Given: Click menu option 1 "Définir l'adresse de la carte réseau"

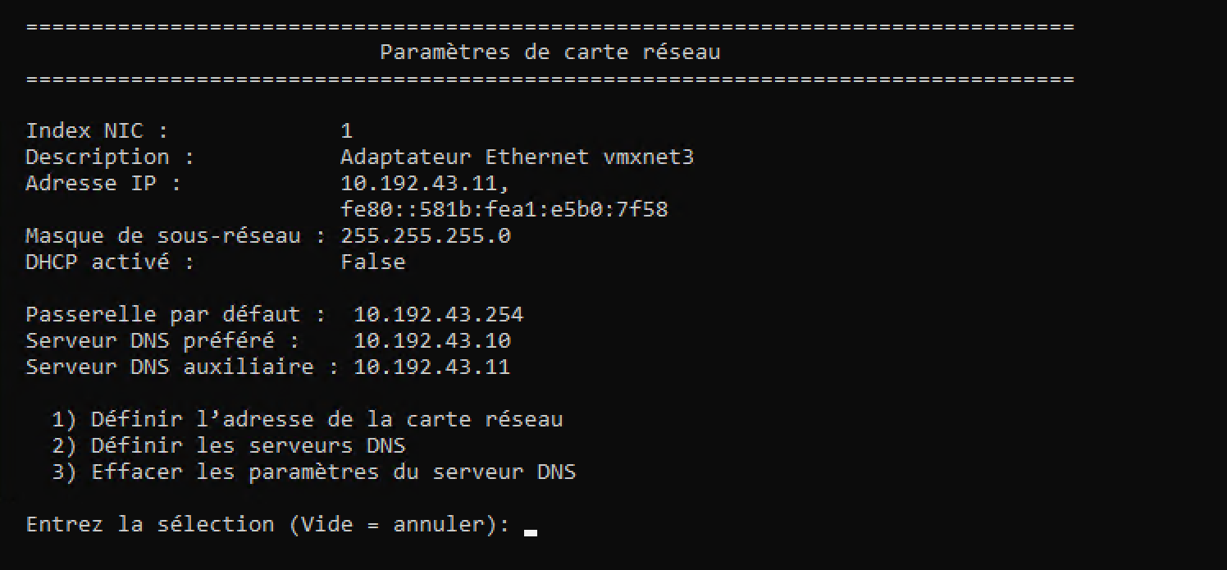Looking at the screenshot, I should point(308,420).
